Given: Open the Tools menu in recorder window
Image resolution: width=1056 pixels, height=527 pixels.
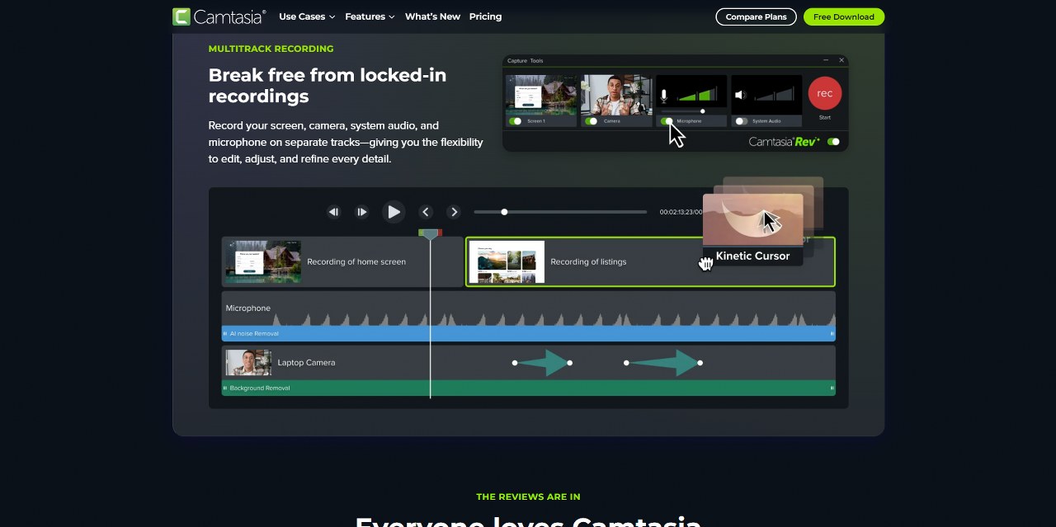Looking at the screenshot, I should pos(537,60).
